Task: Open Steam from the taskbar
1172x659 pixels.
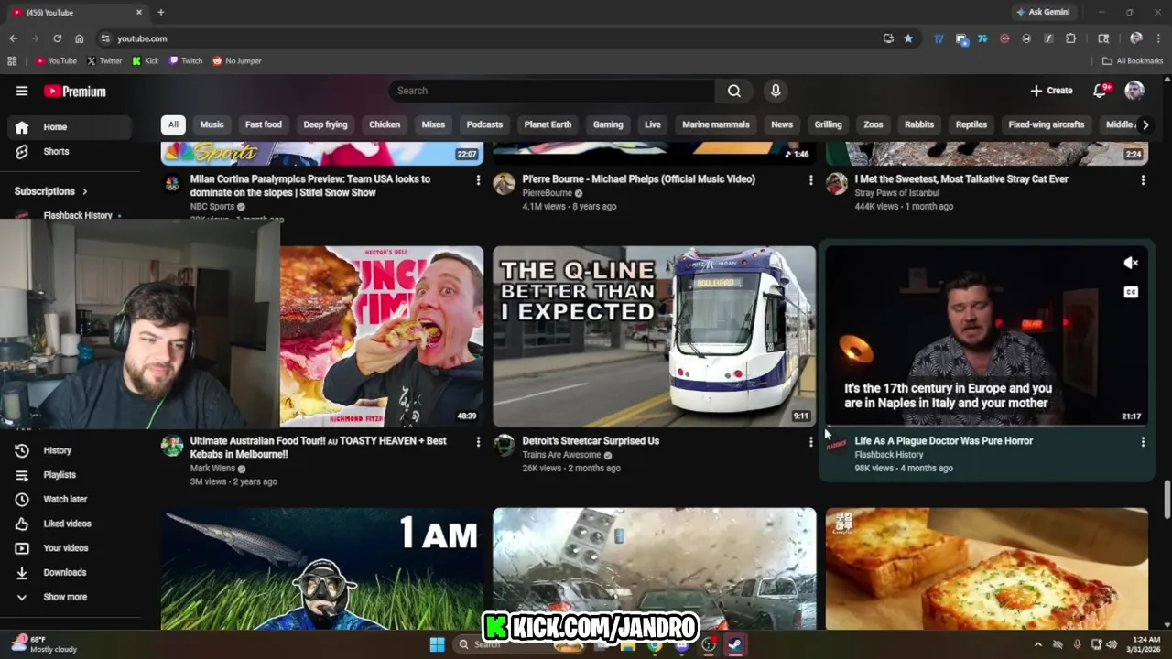Action: tap(734, 644)
